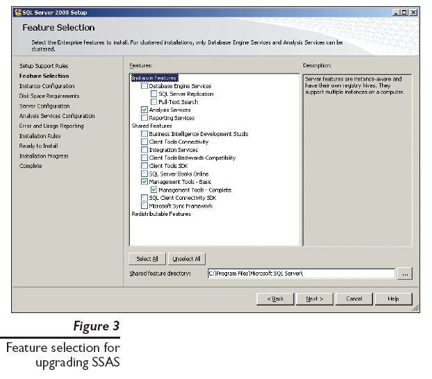Go to previous step with Back button
The width and height of the screenshot is (432, 379).
[275, 299]
